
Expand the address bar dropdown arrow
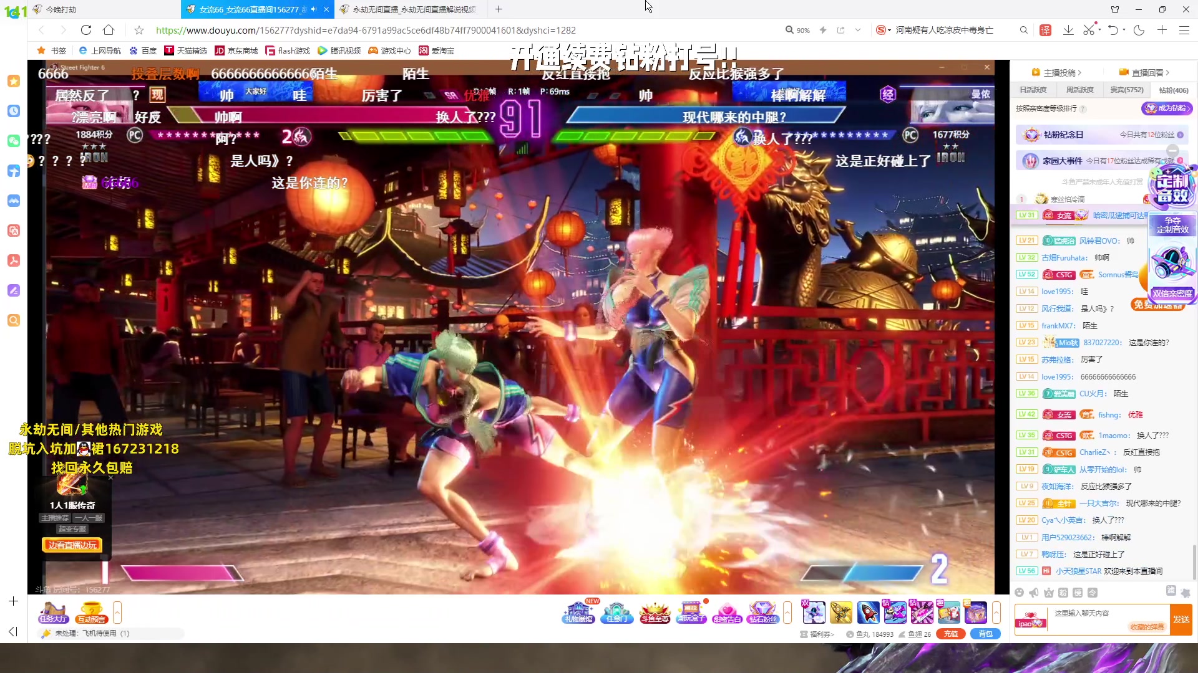858,30
